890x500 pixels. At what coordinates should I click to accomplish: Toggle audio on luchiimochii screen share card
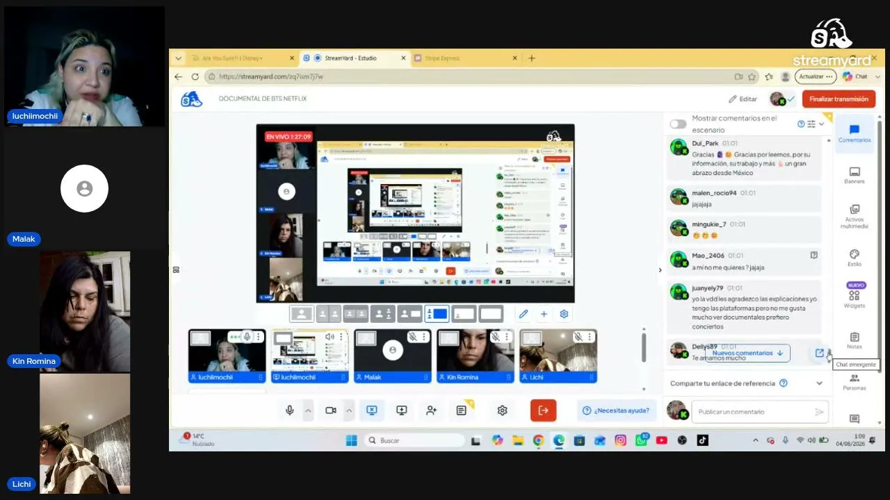(329, 337)
